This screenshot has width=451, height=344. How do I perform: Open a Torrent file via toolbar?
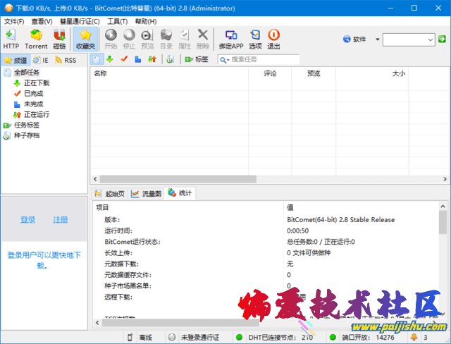click(36, 39)
